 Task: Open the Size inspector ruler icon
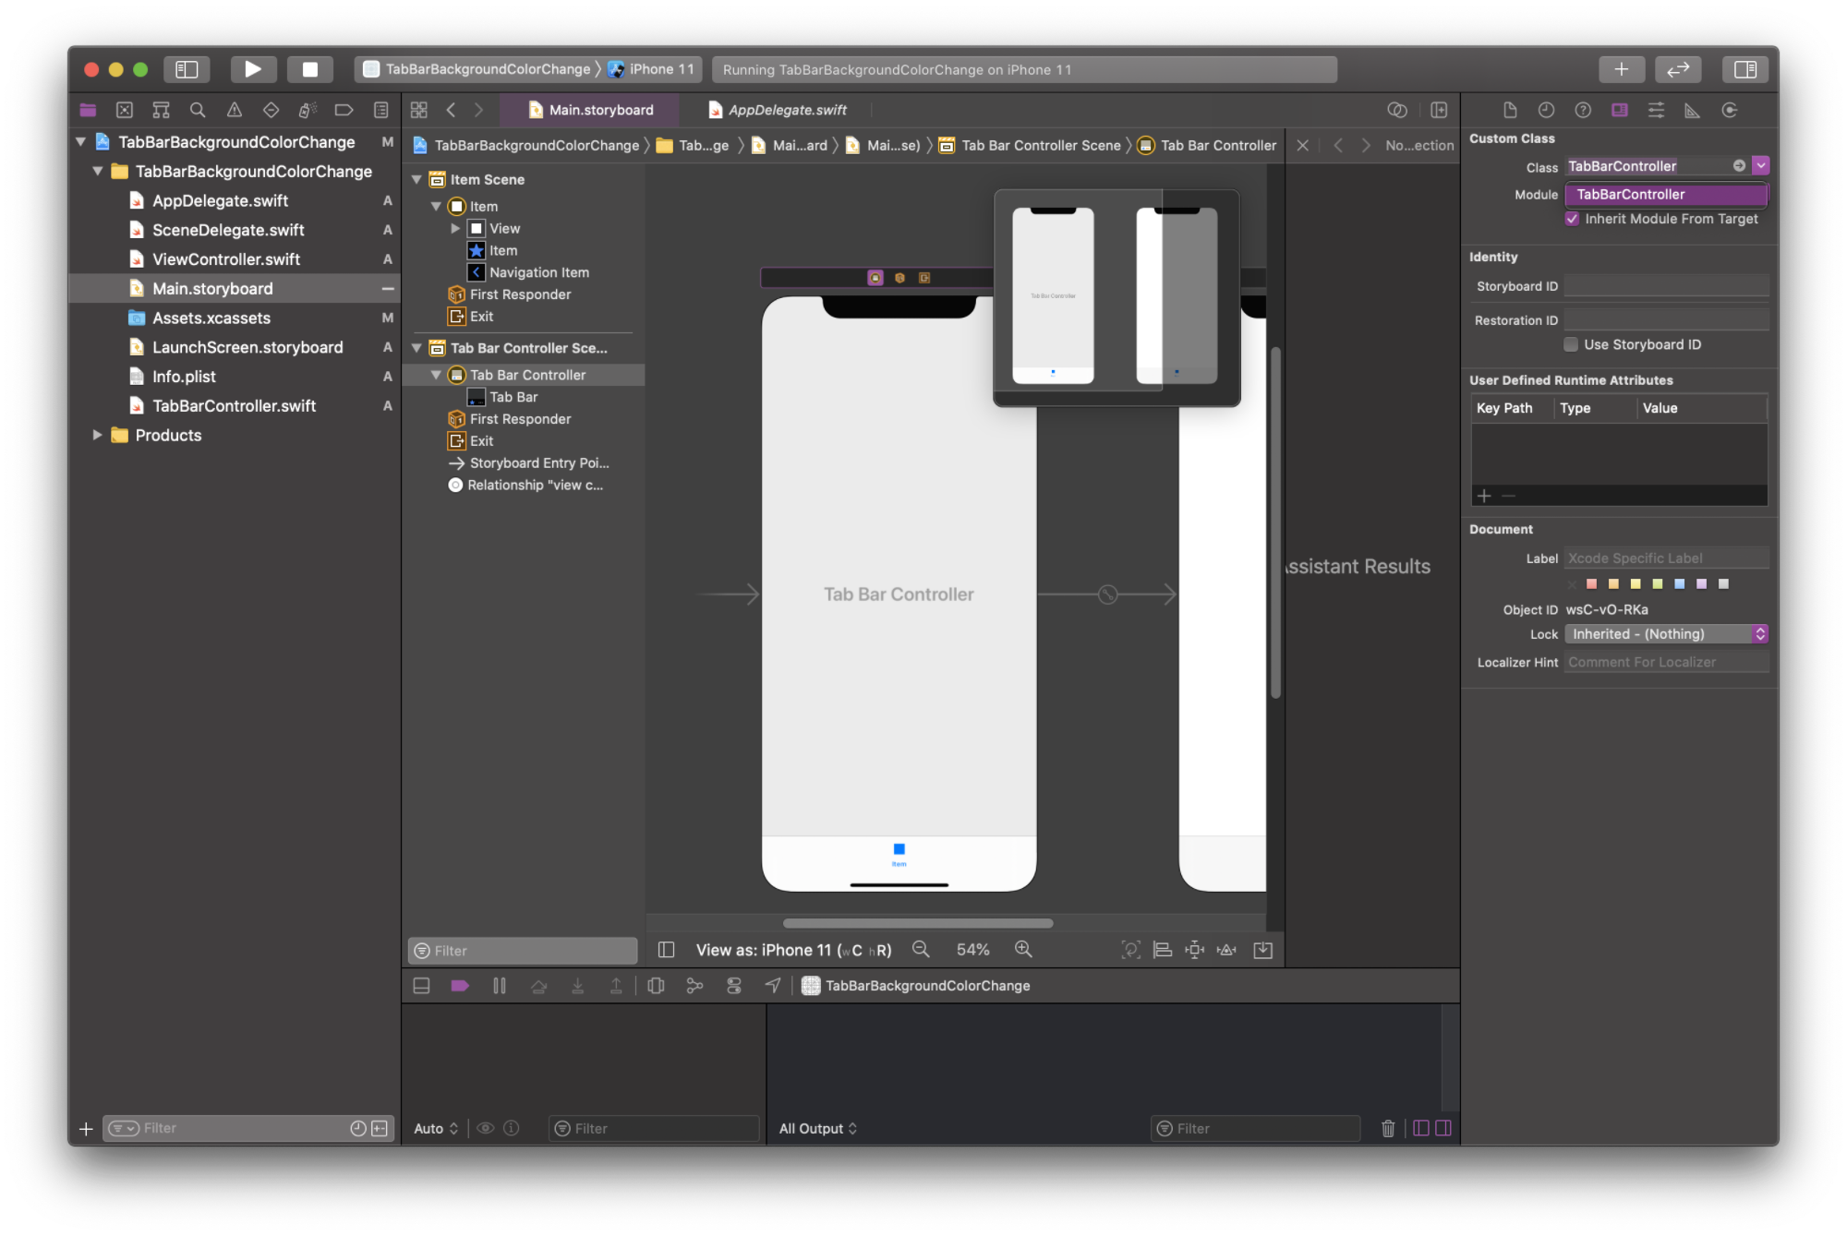(1692, 110)
